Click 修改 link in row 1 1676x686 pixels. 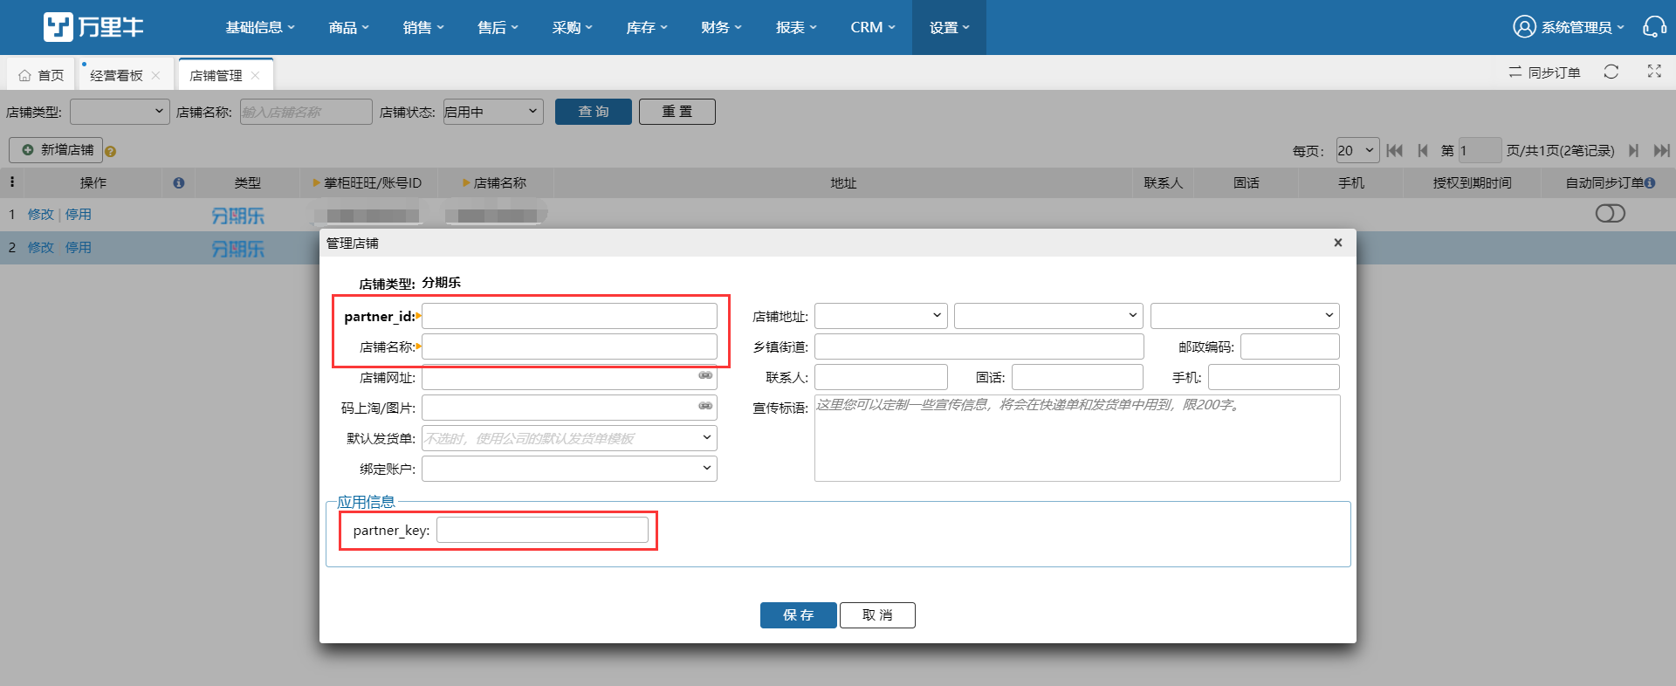click(x=40, y=214)
